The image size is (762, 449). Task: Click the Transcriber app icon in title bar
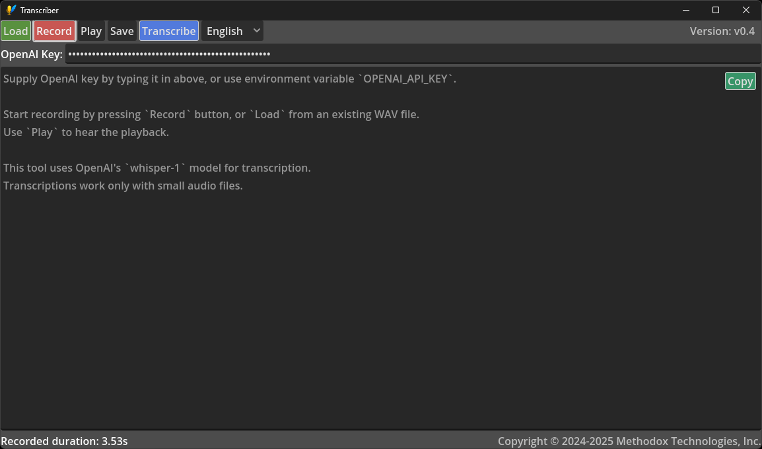(11, 10)
